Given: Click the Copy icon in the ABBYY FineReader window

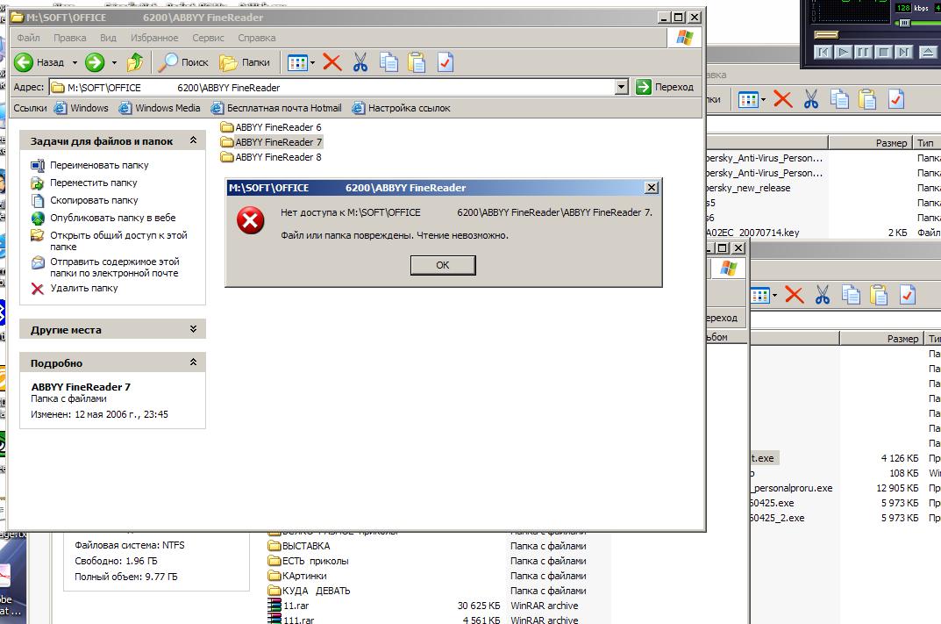Looking at the screenshot, I should pyautogui.click(x=389, y=62).
